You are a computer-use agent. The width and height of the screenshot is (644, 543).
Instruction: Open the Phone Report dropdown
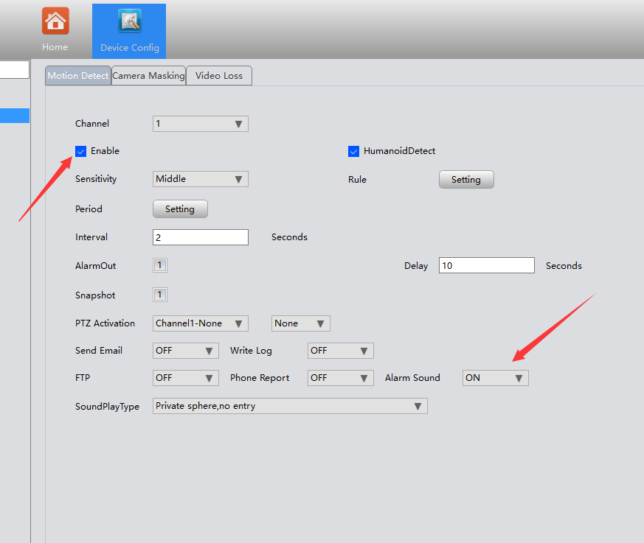pyautogui.click(x=341, y=378)
